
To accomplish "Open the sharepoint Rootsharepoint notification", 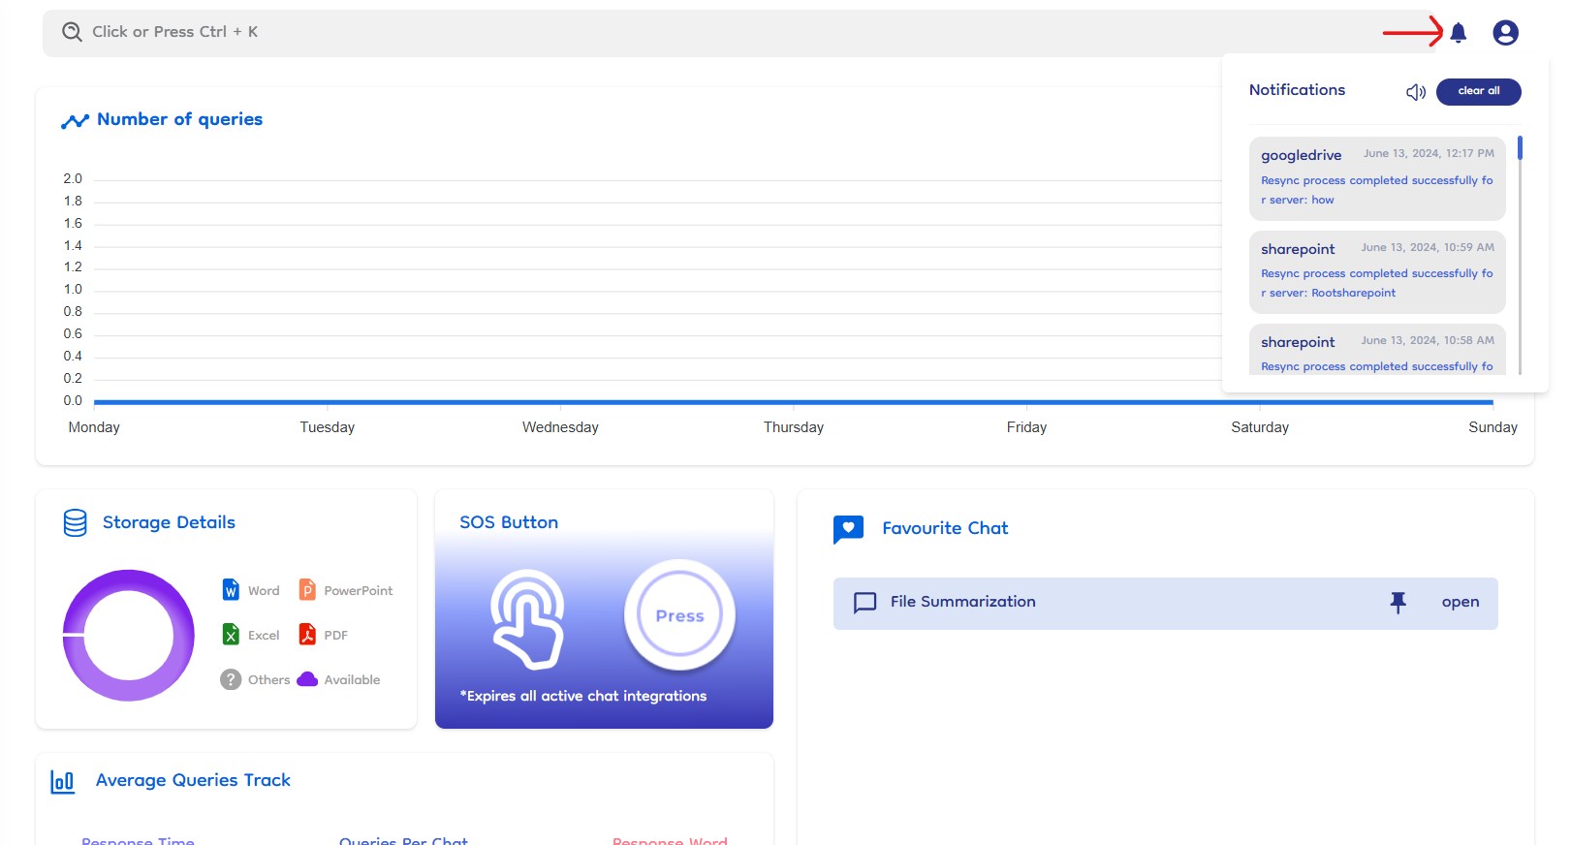I will point(1376,271).
